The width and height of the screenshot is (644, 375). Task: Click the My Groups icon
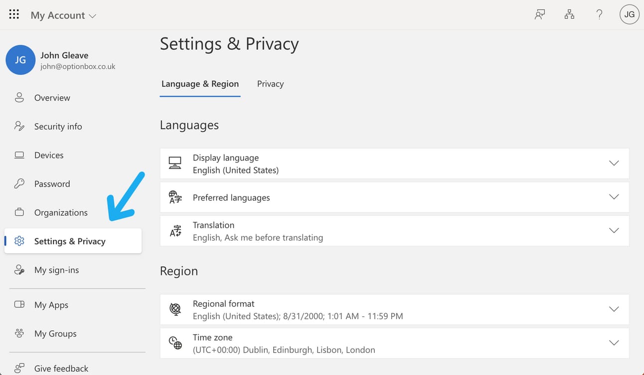[x=19, y=333]
